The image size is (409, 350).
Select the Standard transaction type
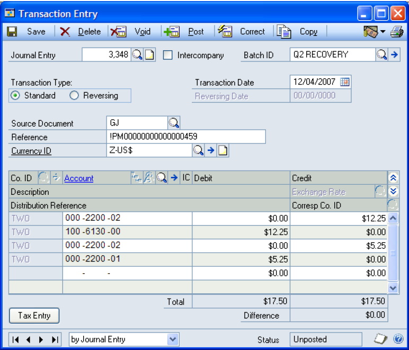pyautogui.click(x=16, y=96)
